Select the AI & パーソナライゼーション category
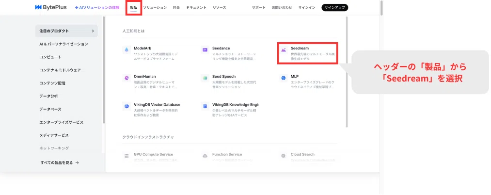Screen dimensions: 491x195 point(64,44)
